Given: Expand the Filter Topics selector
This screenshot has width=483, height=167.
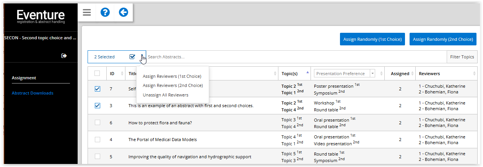Looking at the screenshot, I should [x=462, y=57].
